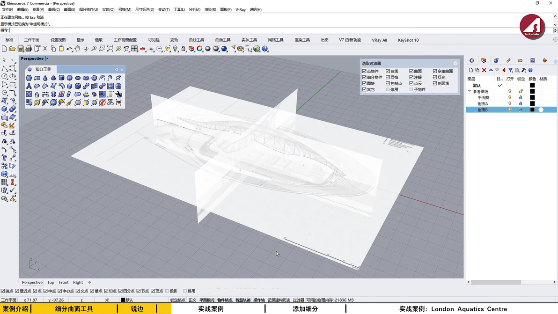Toggle the light bulb visibility for 平面图 layer
The height and width of the screenshot is (314, 558).
510,98
